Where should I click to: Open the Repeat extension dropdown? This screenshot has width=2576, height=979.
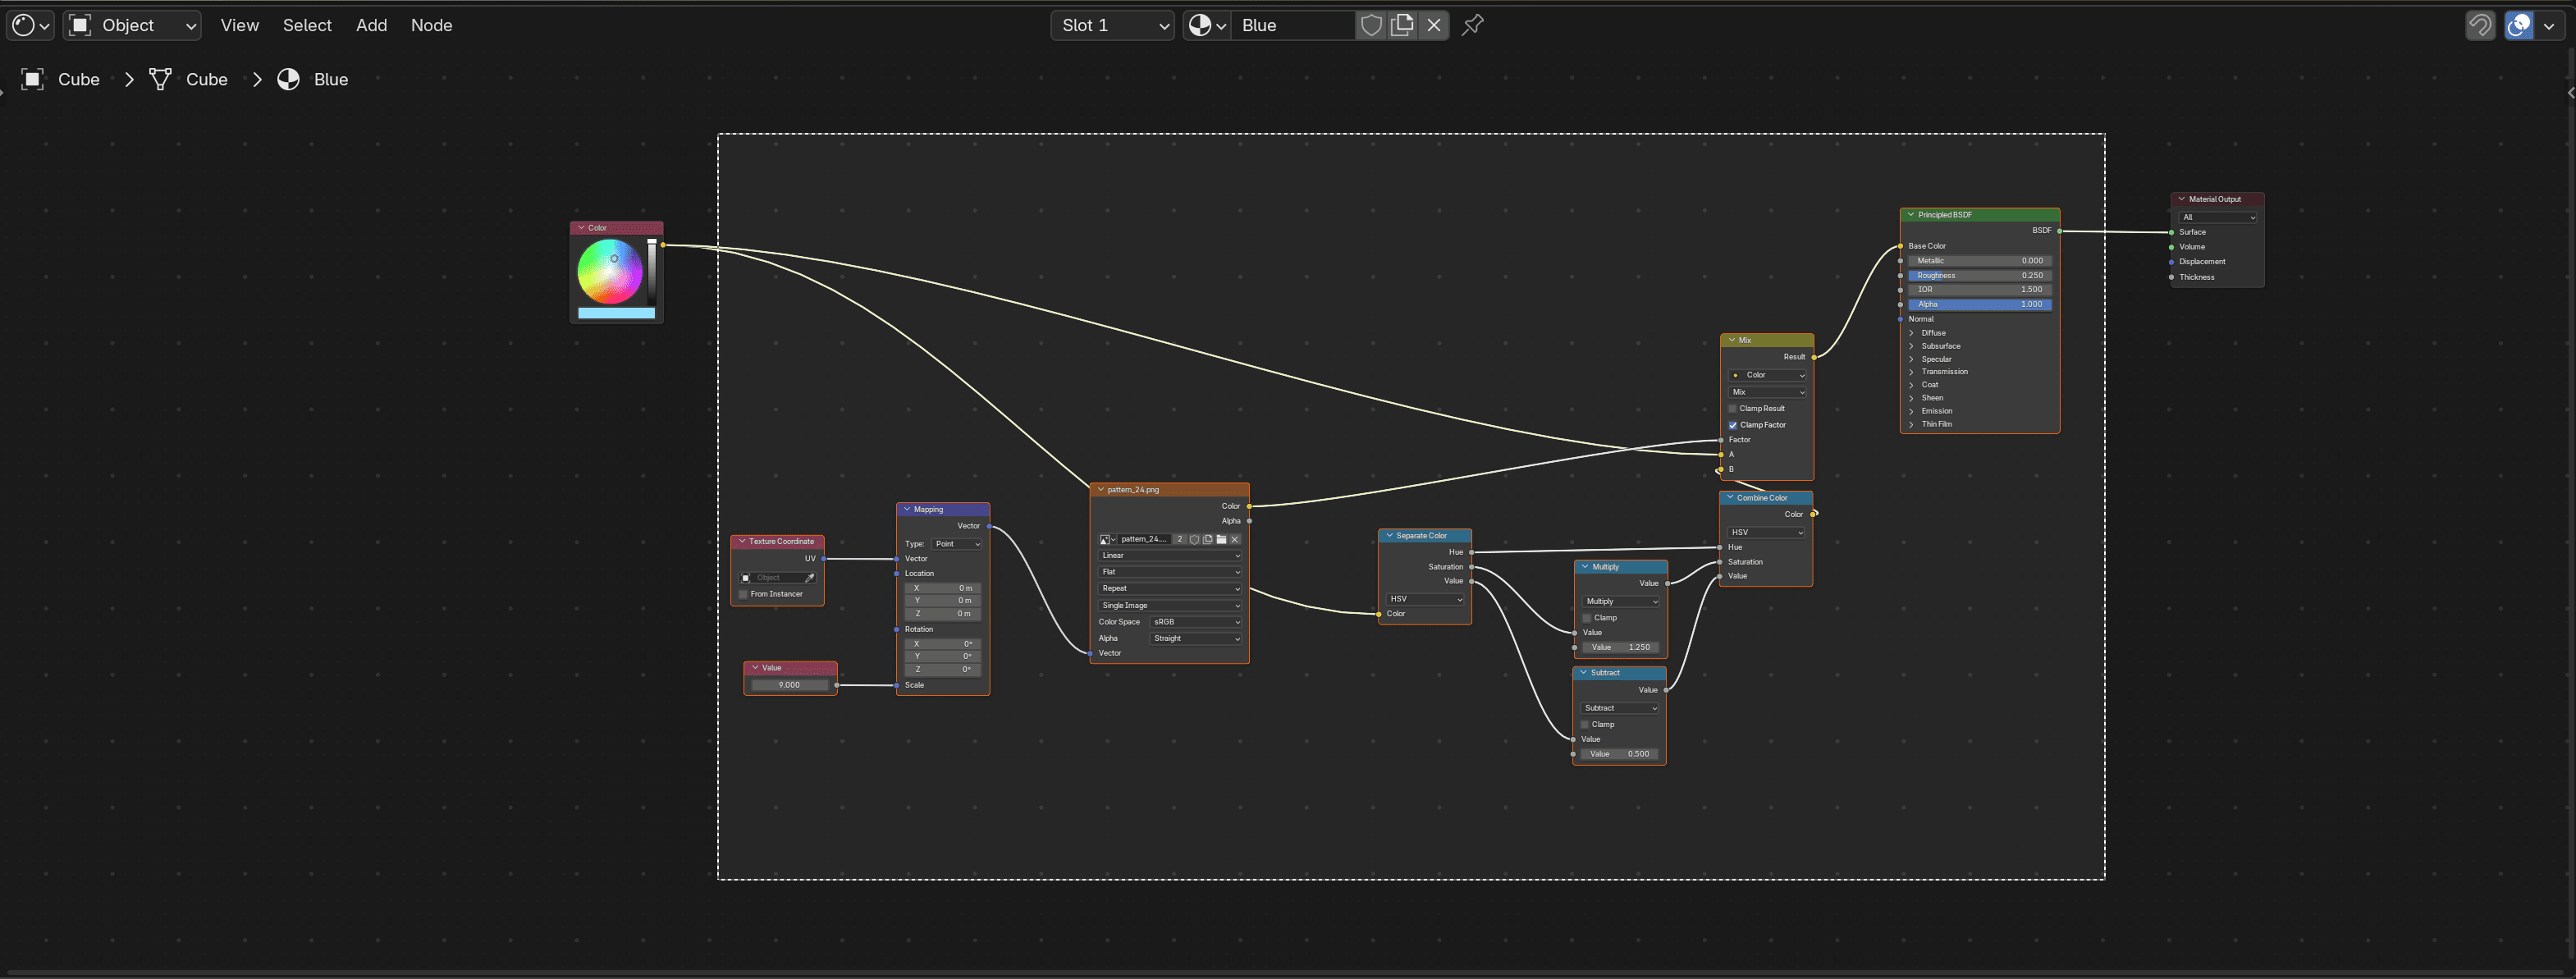click(x=1170, y=589)
